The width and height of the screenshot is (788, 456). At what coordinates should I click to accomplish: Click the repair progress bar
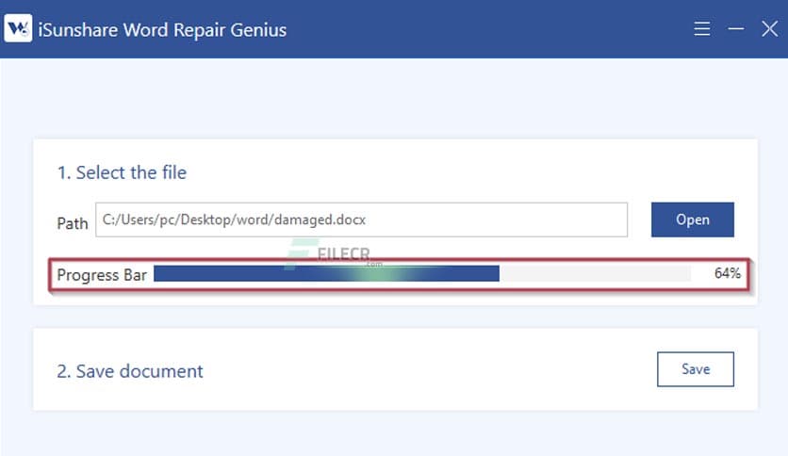click(x=422, y=274)
